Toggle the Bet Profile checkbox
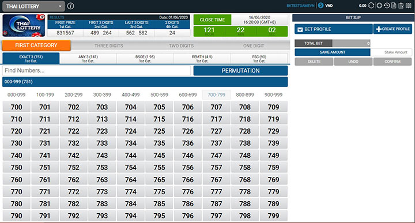The height and width of the screenshot is (223, 415). coord(300,29)
